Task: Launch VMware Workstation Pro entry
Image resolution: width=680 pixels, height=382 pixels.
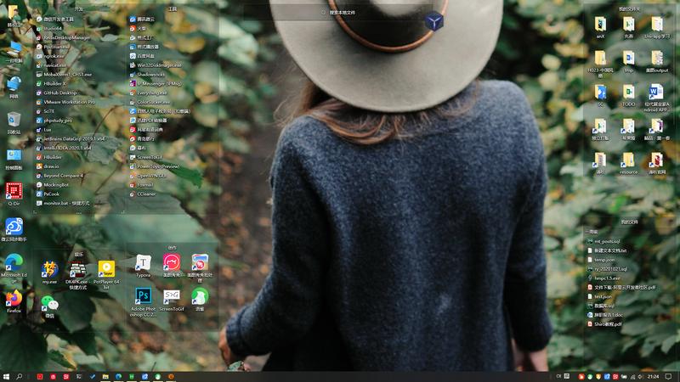Action: [x=65, y=102]
